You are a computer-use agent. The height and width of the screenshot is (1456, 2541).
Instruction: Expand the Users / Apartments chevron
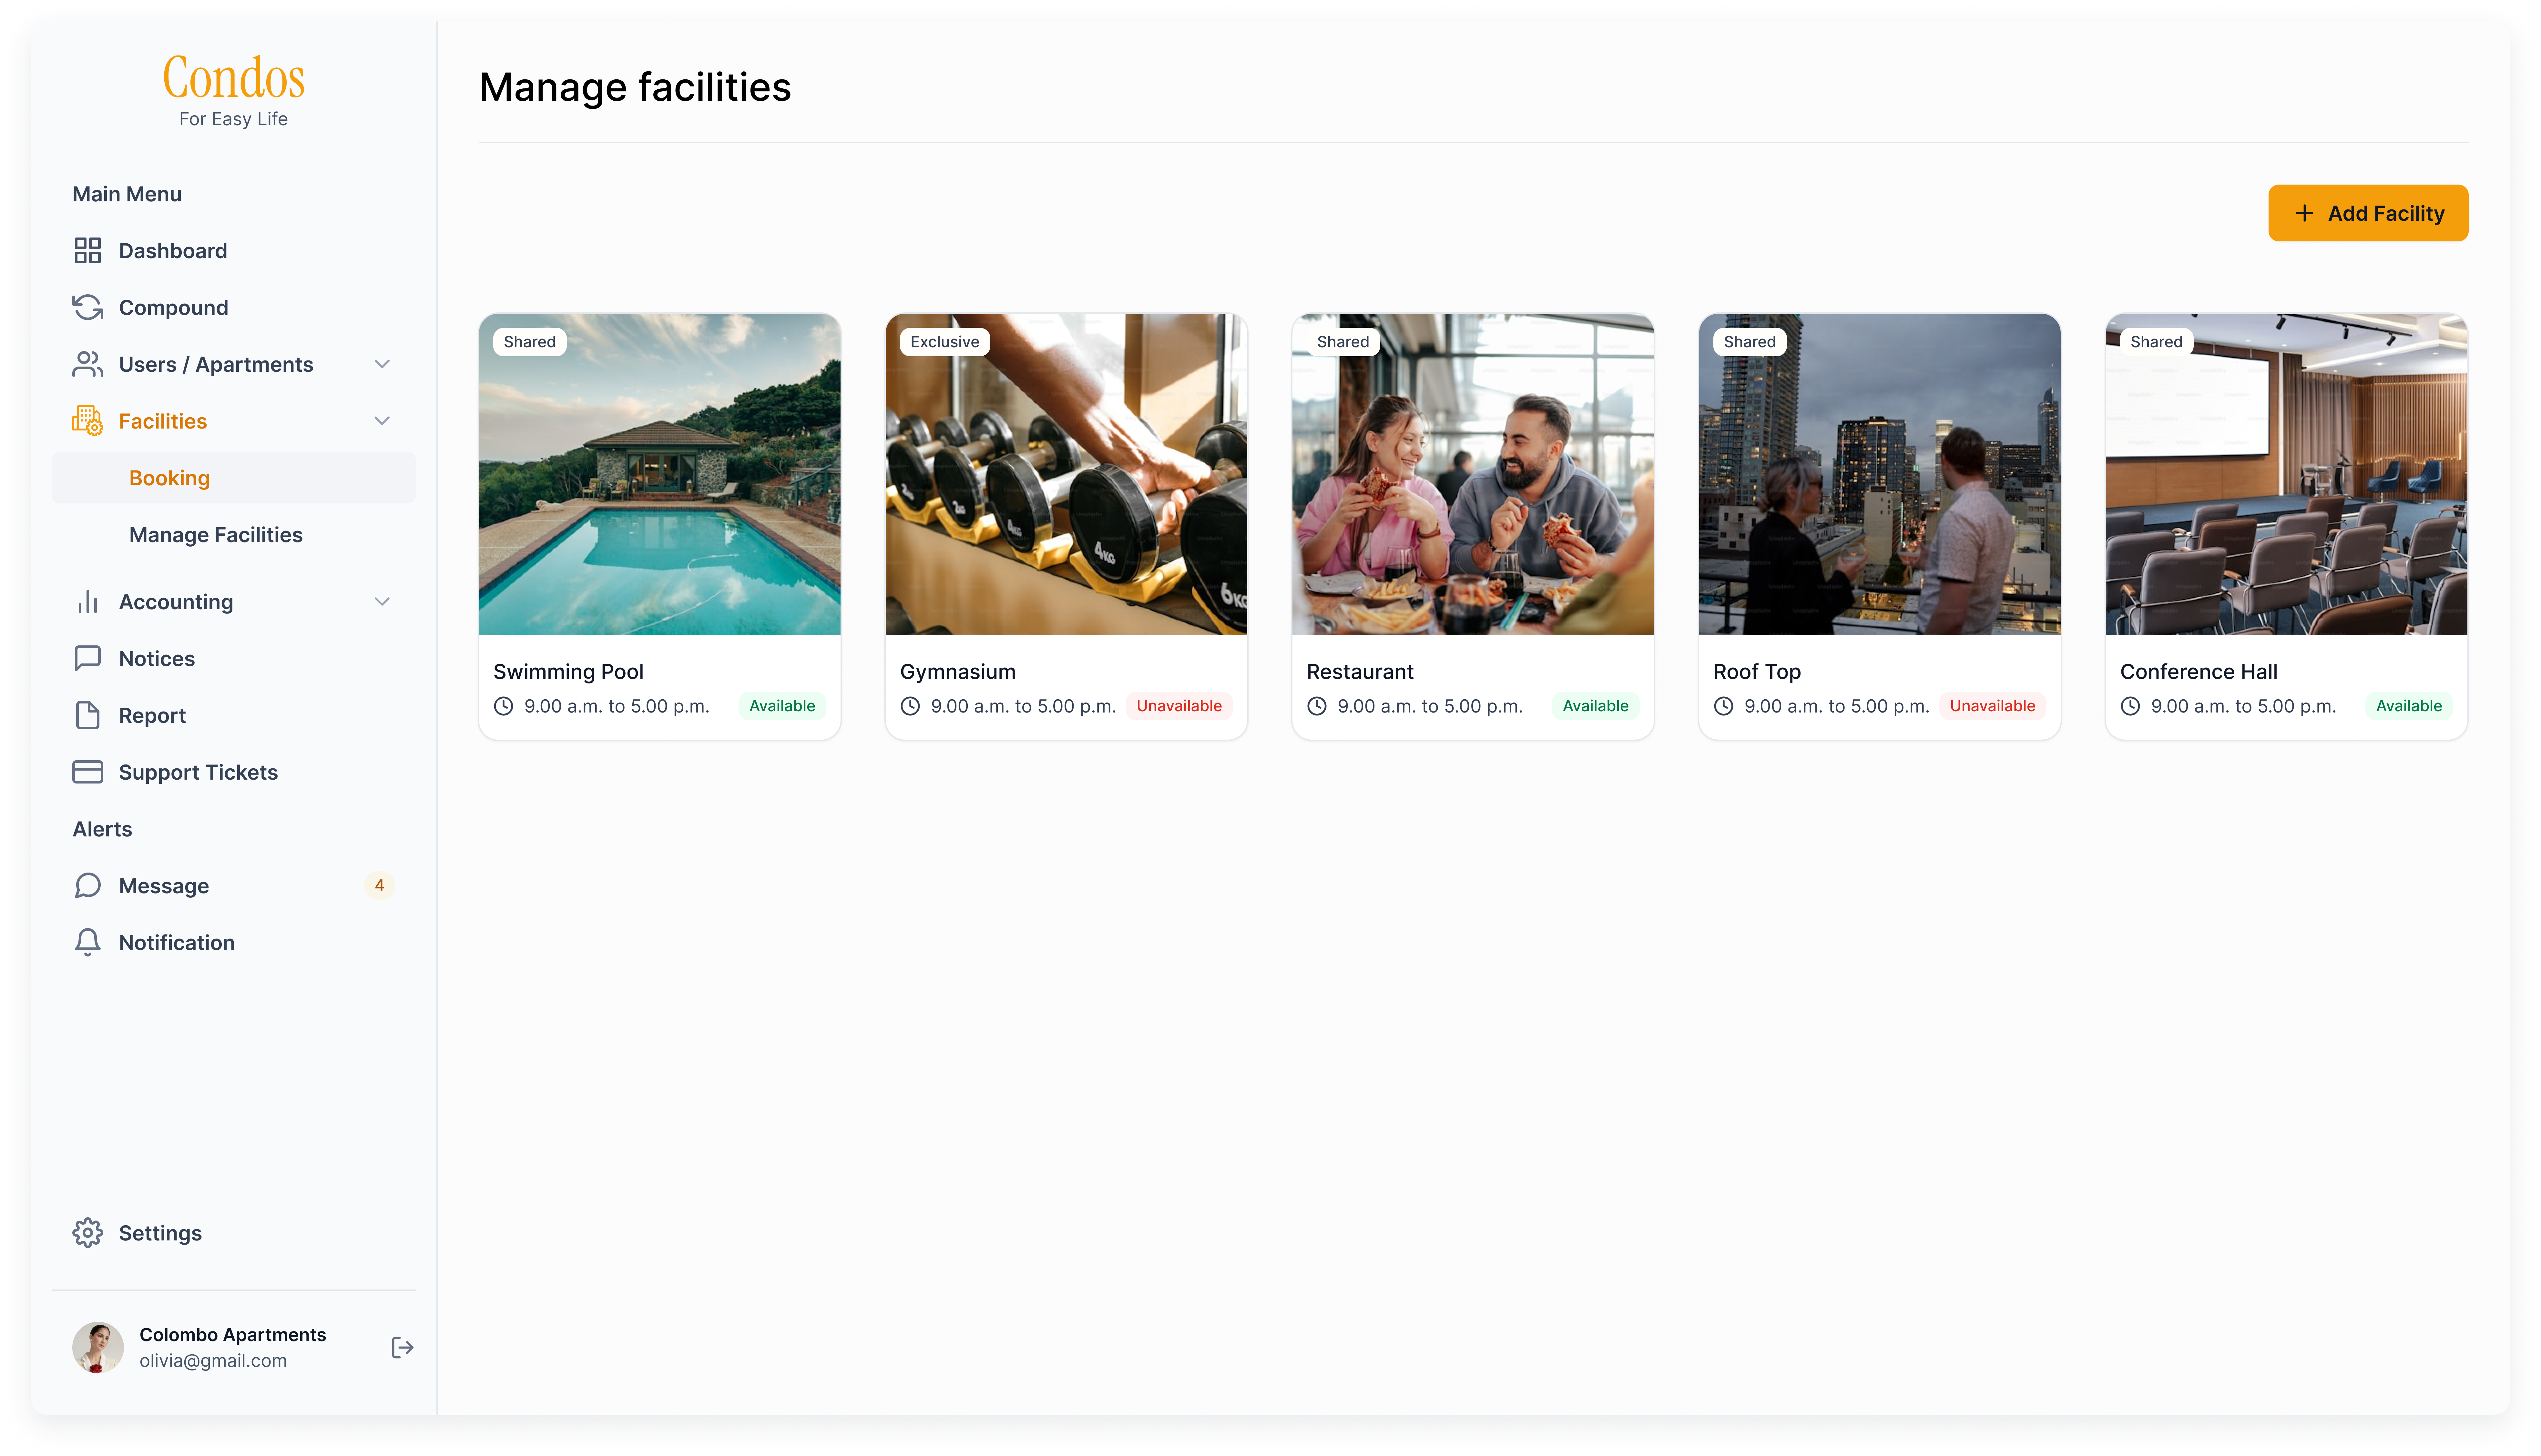tap(382, 364)
